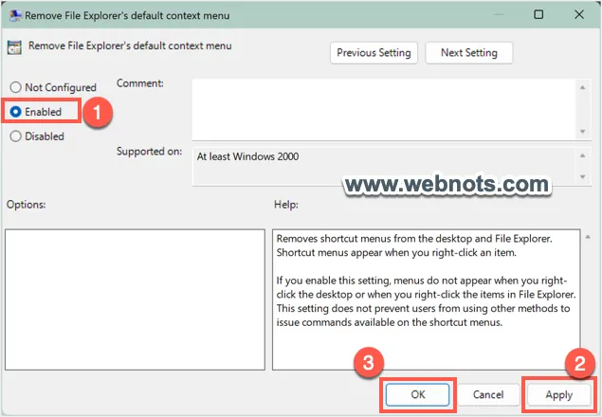Click the 'Help:' label
Screen dimensions: 602x417
click(286, 205)
